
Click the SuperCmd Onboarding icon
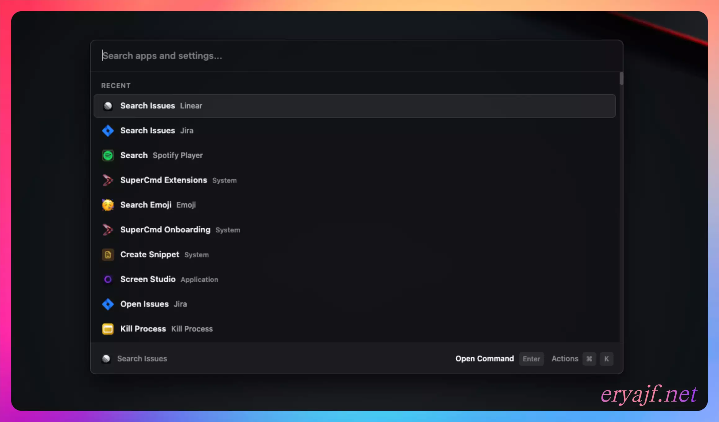(x=108, y=230)
